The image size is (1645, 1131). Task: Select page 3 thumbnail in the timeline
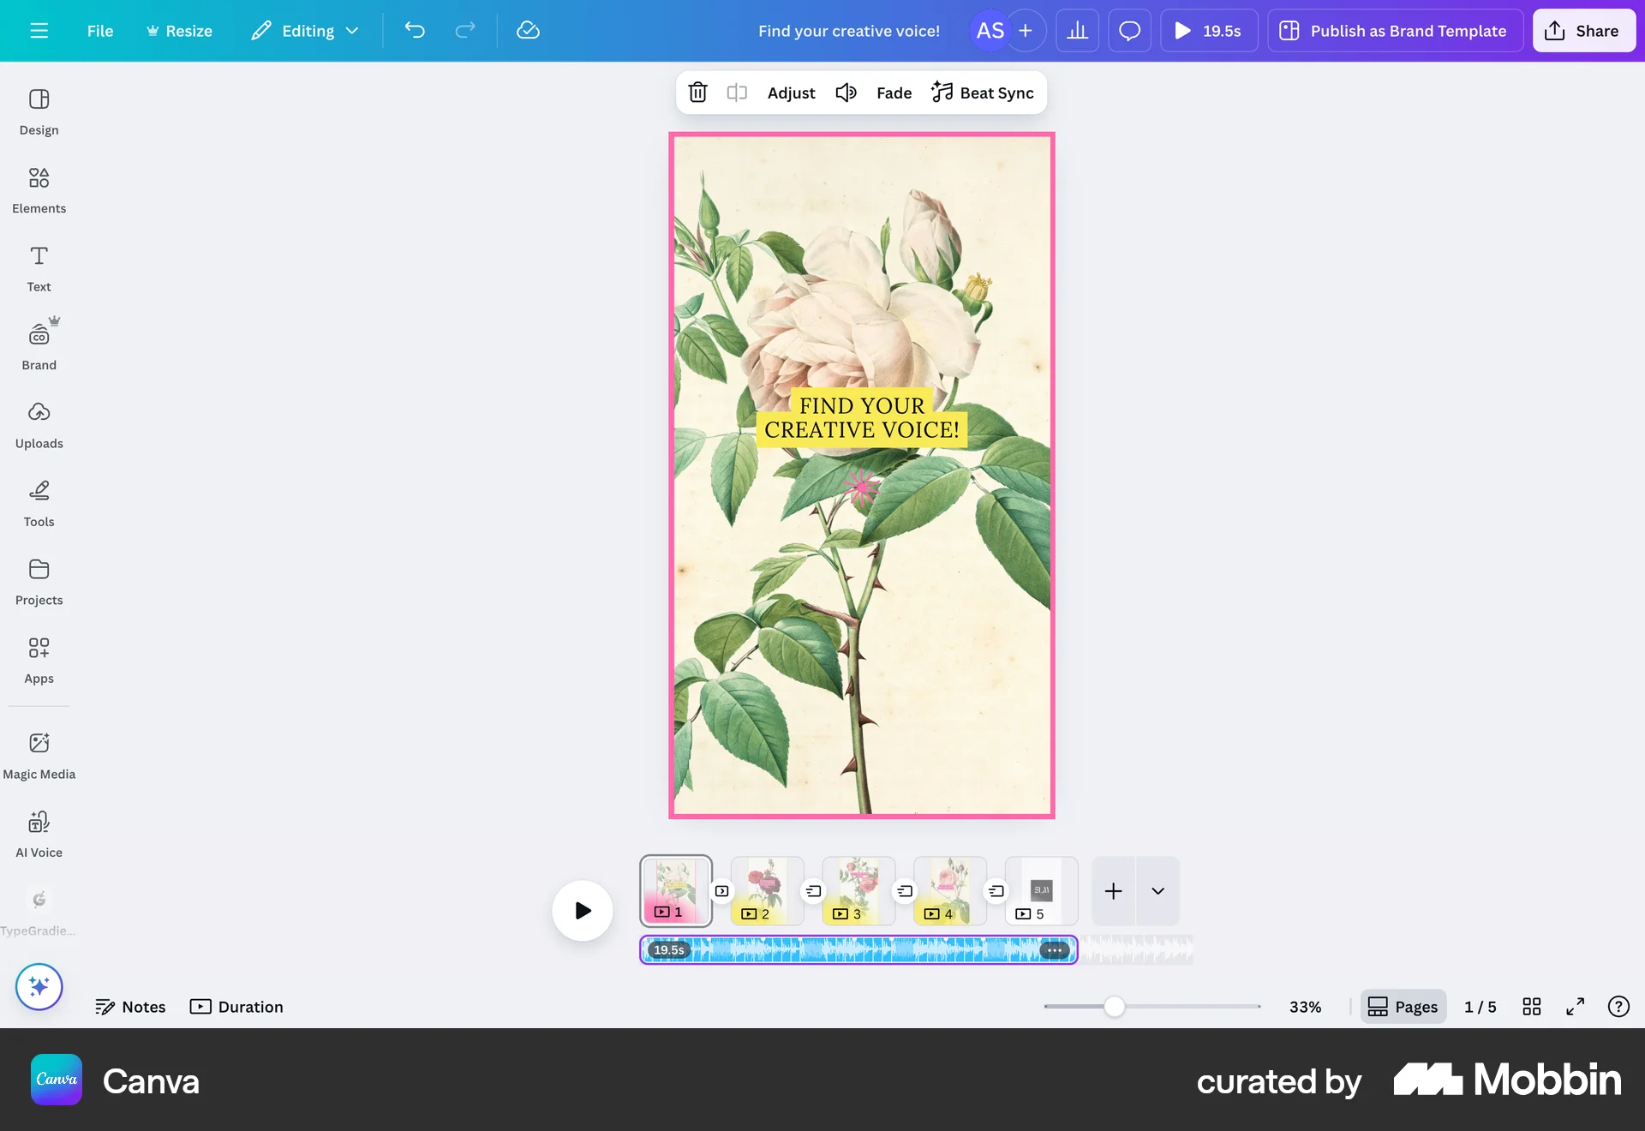(x=858, y=891)
